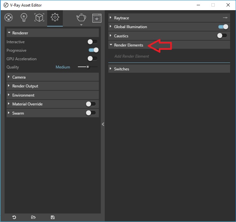Click the Raytrace section pin indicator

[x=225, y=18]
